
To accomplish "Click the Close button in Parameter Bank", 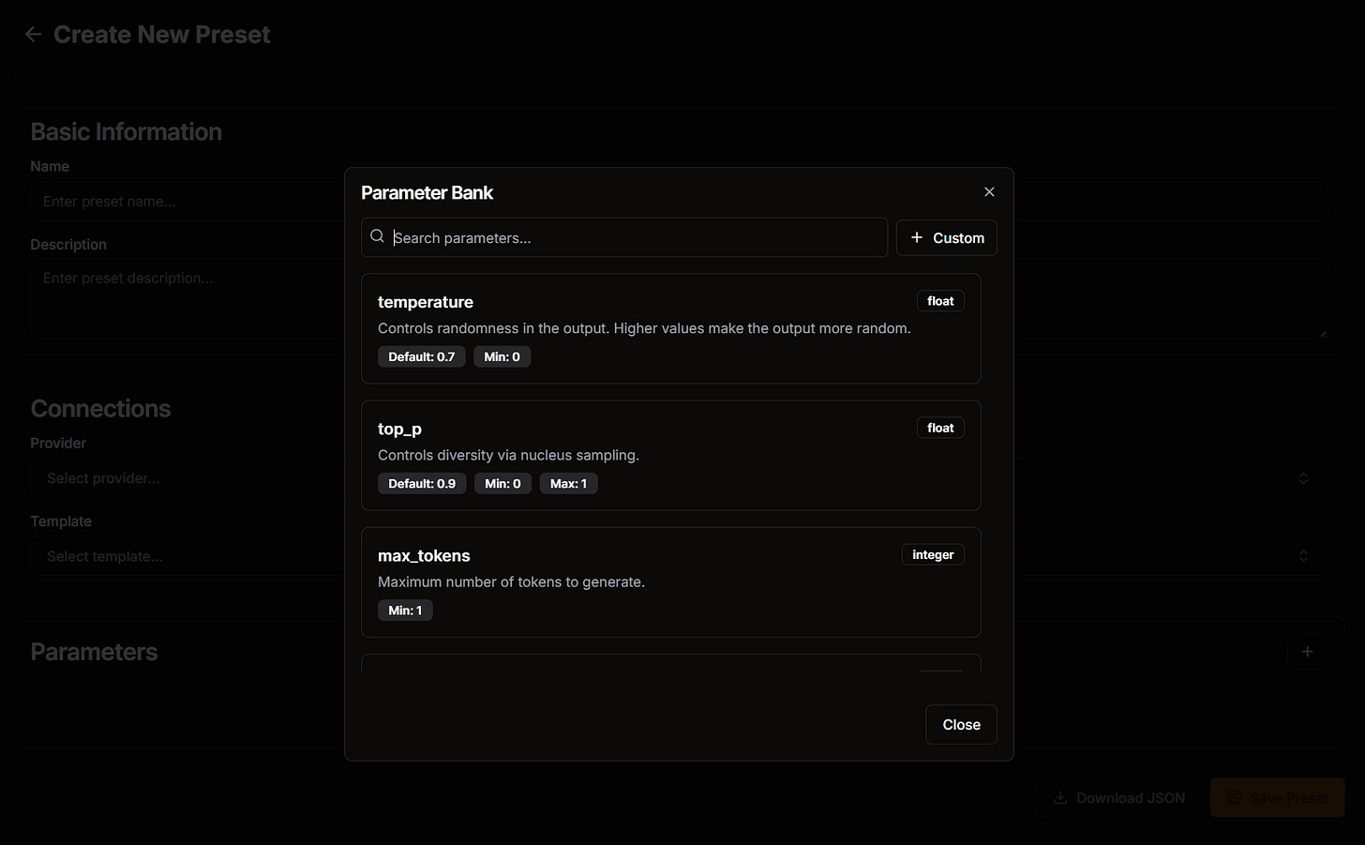I will [961, 724].
